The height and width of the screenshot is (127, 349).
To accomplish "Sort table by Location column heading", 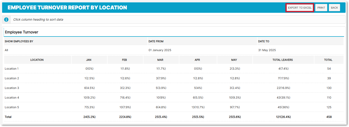I will click(x=37, y=60).
